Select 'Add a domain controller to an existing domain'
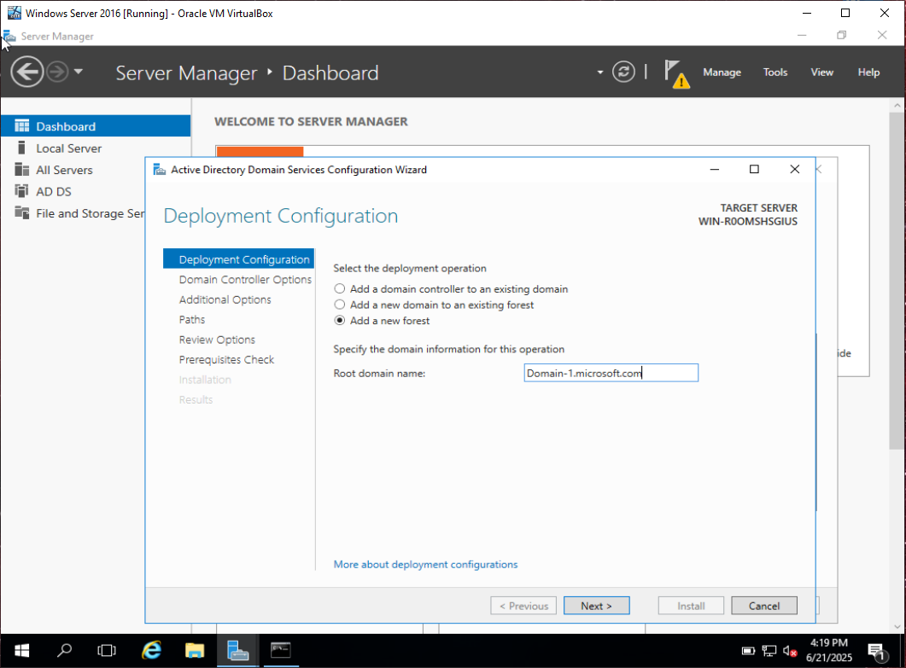This screenshot has width=906, height=668. point(340,288)
